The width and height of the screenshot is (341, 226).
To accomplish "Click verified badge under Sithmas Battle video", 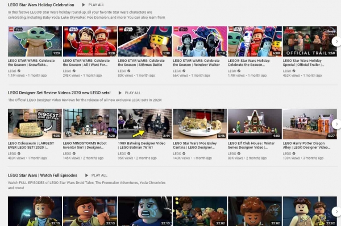I will tap(129, 71).
